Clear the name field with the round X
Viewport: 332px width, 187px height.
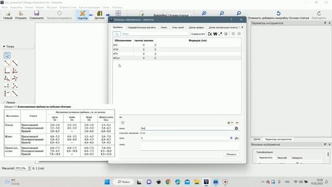[237, 128]
